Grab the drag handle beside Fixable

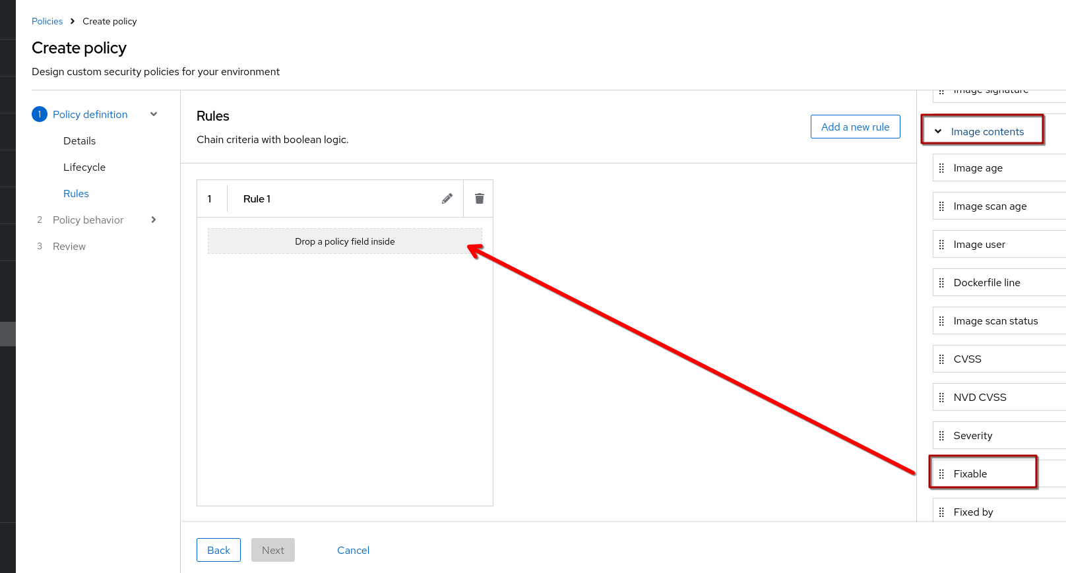(941, 474)
